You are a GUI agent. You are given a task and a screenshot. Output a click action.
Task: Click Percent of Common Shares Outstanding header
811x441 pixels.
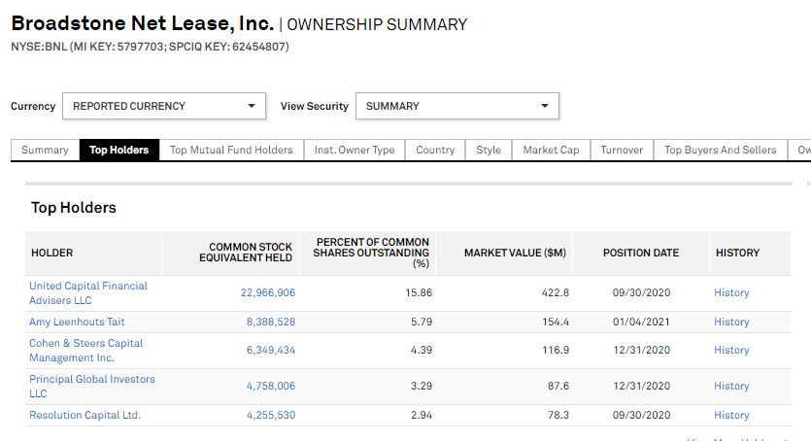click(368, 253)
